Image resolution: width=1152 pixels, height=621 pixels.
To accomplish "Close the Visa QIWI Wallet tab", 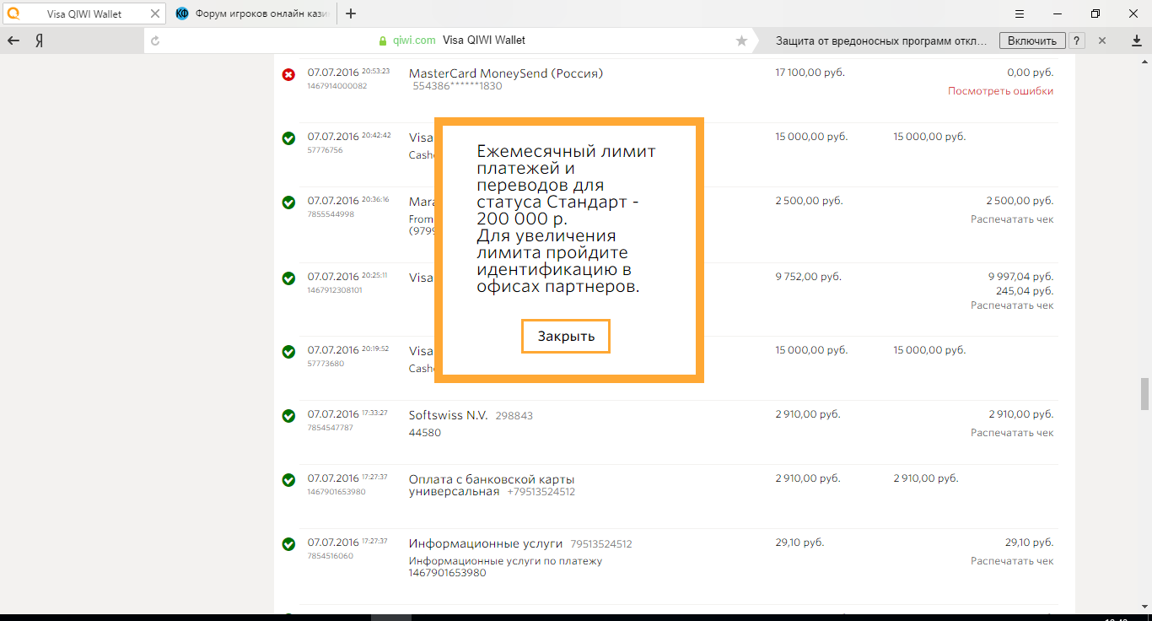I will click(x=154, y=13).
